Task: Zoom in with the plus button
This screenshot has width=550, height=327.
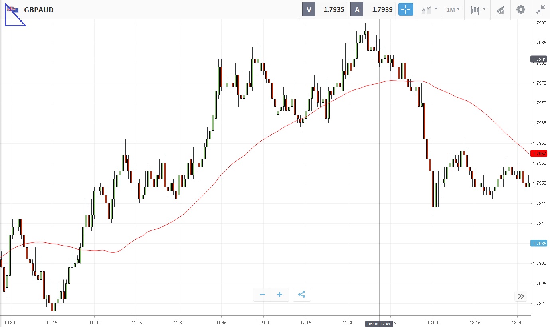Action: (x=280, y=295)
